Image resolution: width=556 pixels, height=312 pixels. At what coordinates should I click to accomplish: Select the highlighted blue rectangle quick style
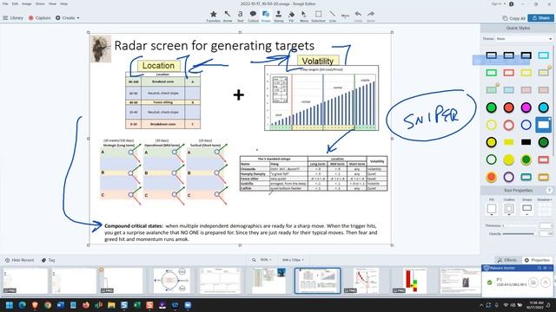point(543,125)
